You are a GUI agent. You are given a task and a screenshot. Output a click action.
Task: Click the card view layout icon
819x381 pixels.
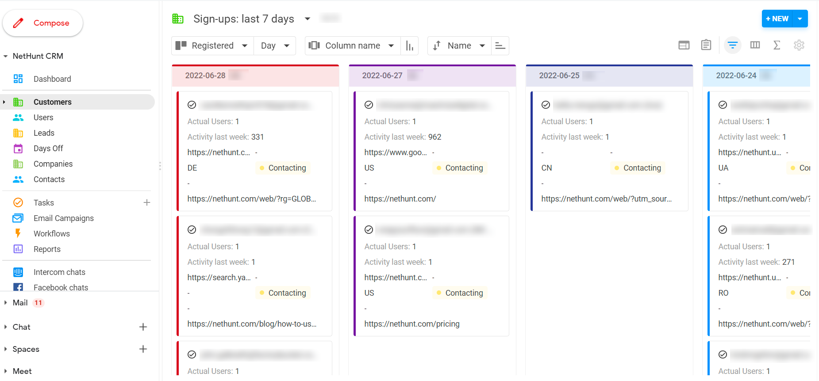684,45
